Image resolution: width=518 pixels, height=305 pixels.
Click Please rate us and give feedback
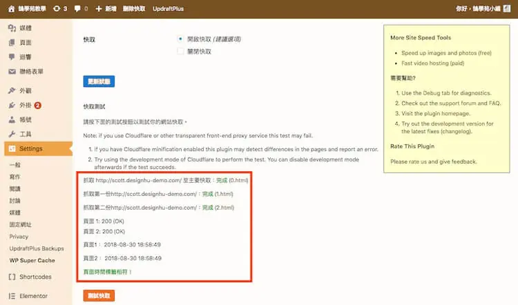[434, 161]
